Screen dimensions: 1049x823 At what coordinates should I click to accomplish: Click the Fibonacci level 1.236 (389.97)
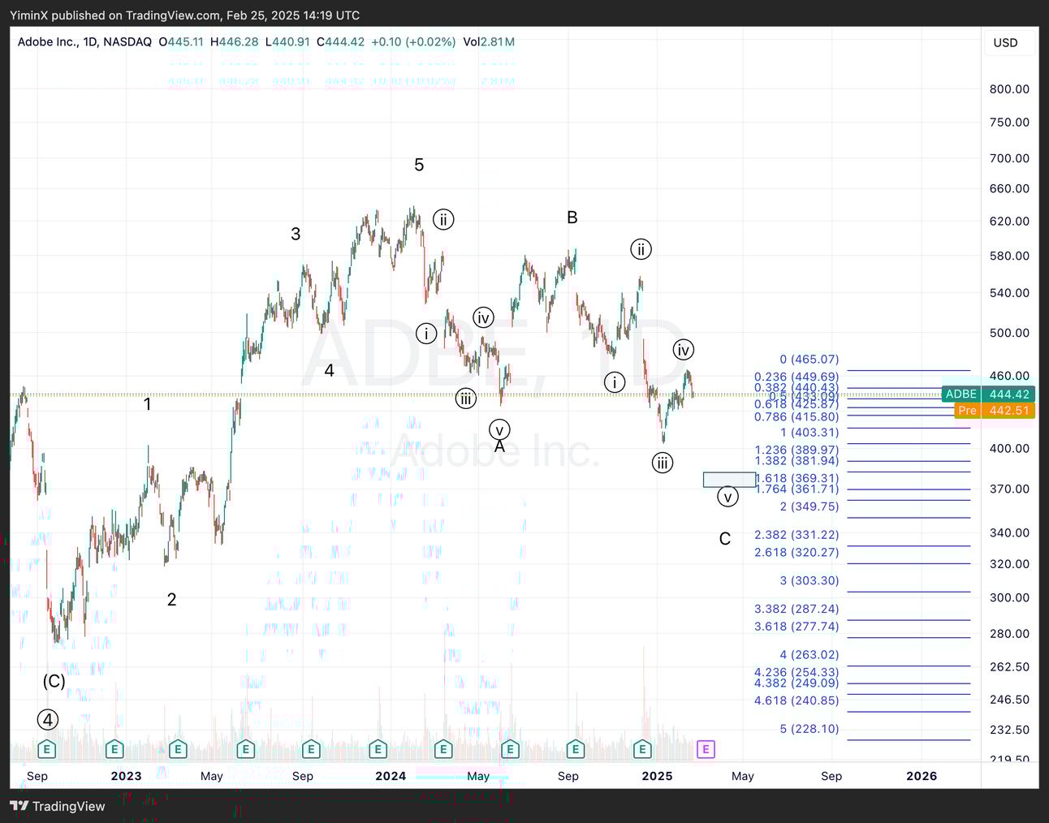click(x=796, y=450)
